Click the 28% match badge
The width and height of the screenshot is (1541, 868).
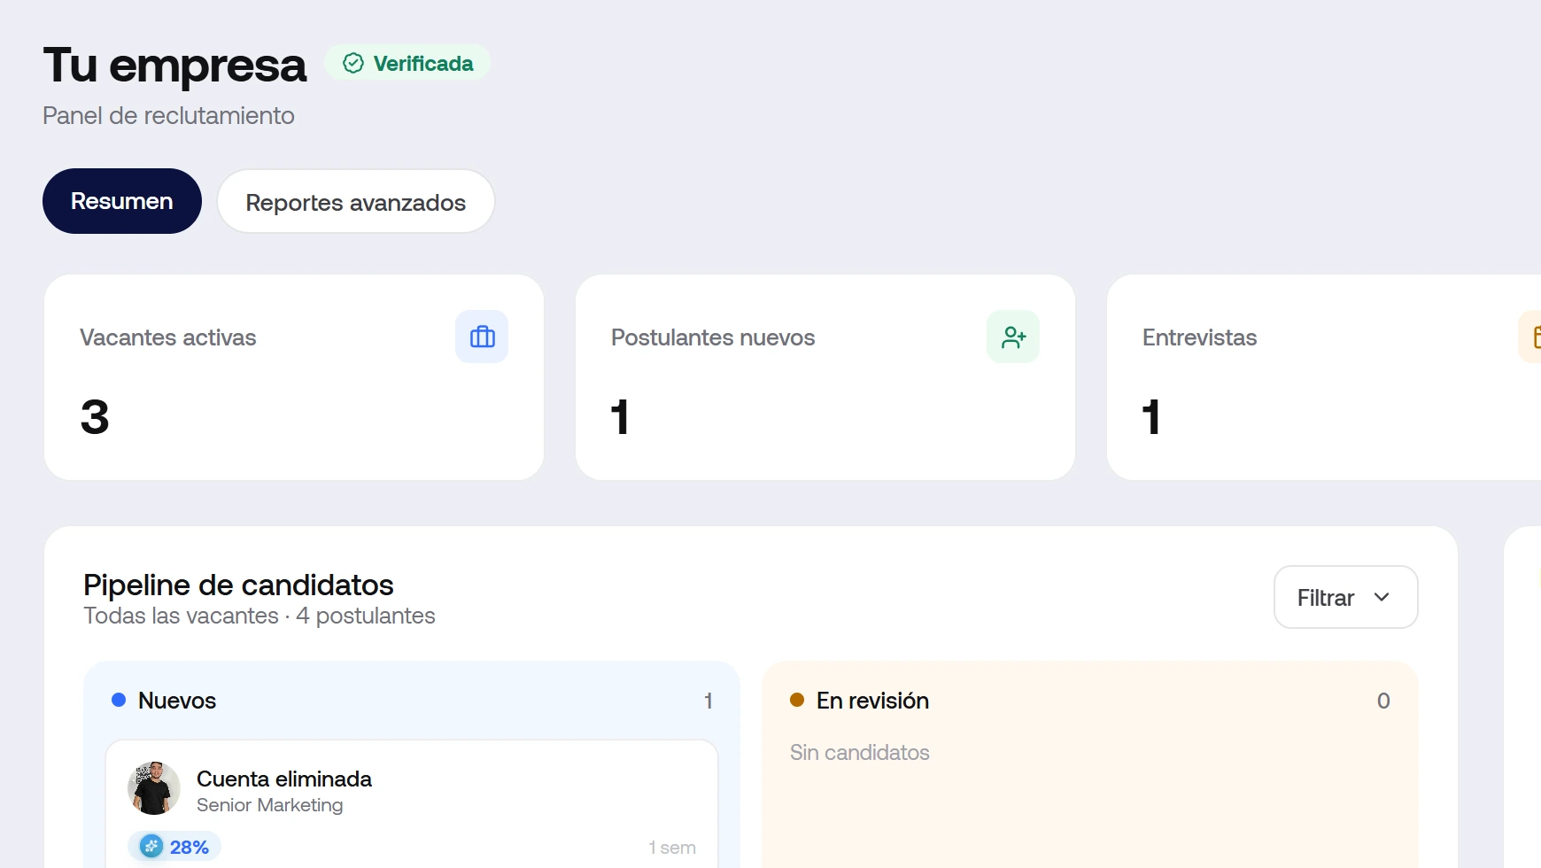click(x=174, y=847)
